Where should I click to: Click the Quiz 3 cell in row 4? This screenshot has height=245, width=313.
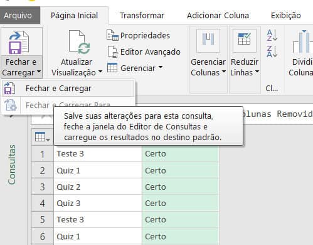[98, 204]
